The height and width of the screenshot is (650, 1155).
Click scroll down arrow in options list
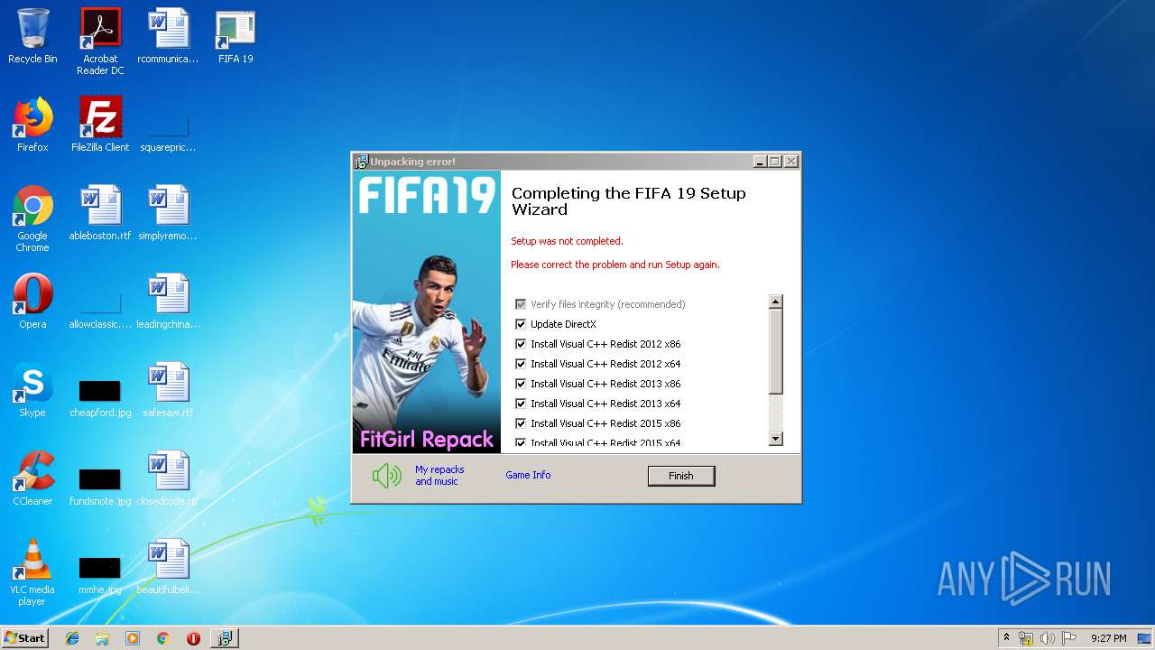[775, 439]
